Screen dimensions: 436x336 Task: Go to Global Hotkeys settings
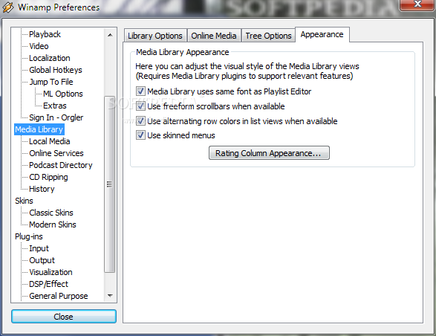point(55,70)
